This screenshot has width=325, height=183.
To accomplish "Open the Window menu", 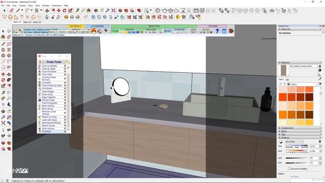I will 46,6.
